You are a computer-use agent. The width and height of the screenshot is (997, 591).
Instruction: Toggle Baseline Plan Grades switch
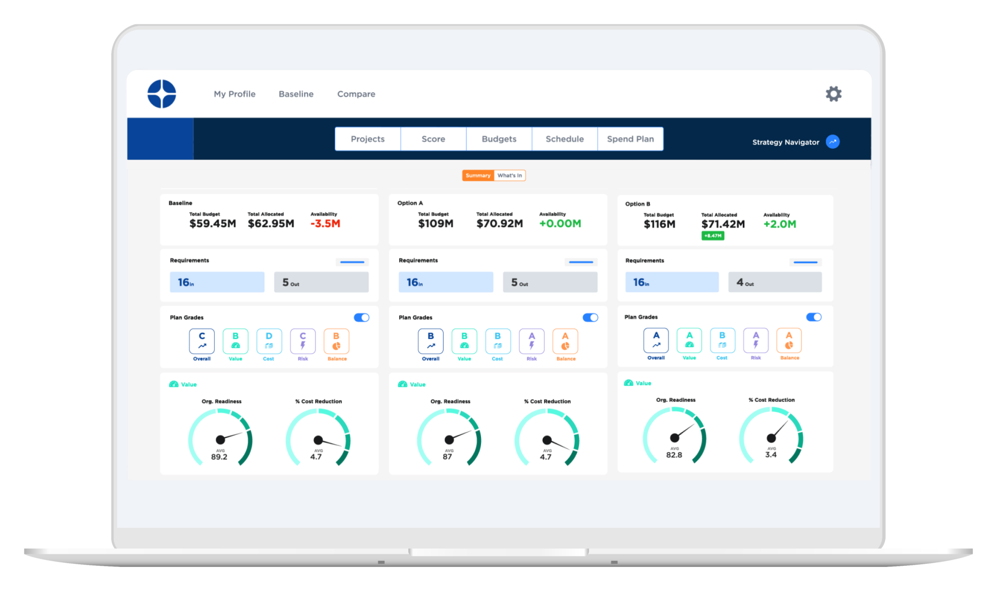click(361, 318)
